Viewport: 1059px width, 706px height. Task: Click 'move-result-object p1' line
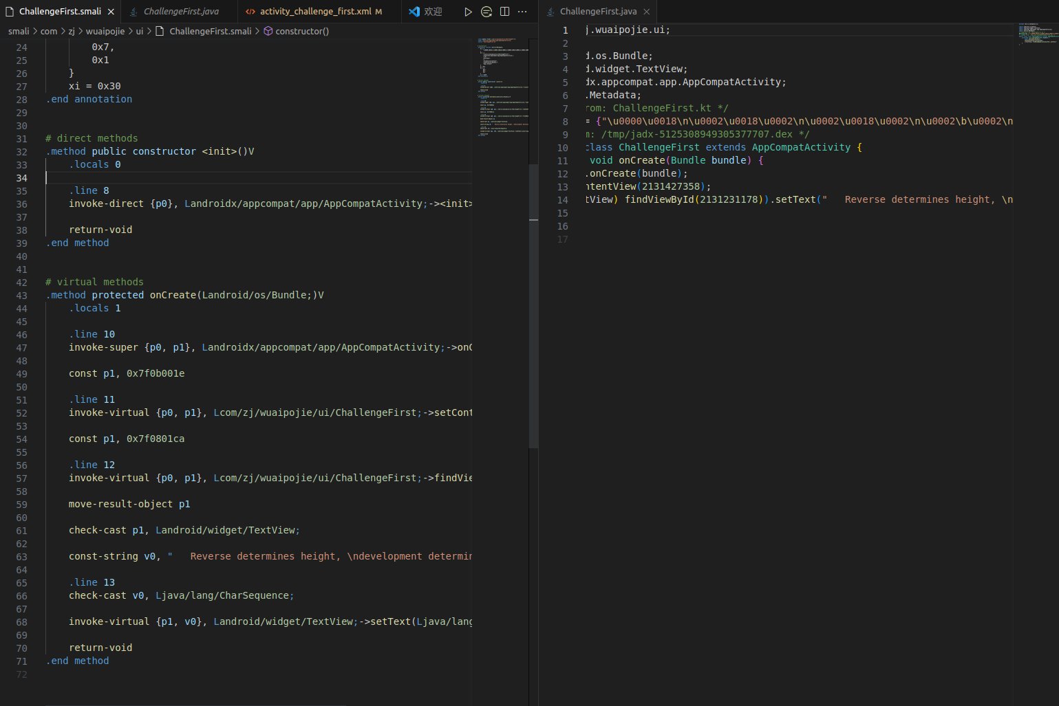click(129, 504)
